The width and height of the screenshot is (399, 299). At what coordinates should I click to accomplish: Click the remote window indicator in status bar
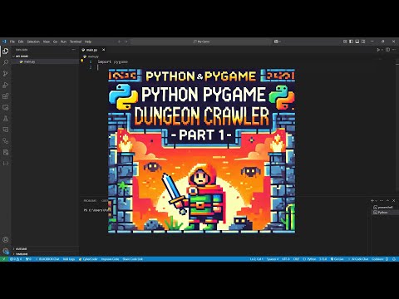[3, 259]
